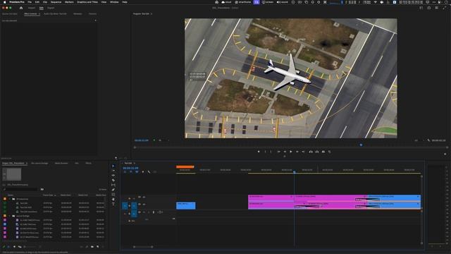Open the Project panel menu
The image size is (451, 254).
[x=27, y=163]
